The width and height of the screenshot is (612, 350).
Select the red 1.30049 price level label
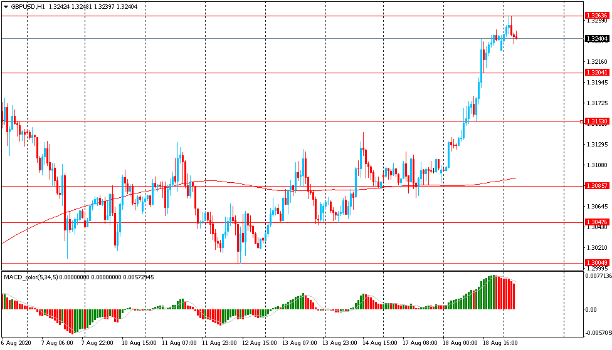(596, 263)
